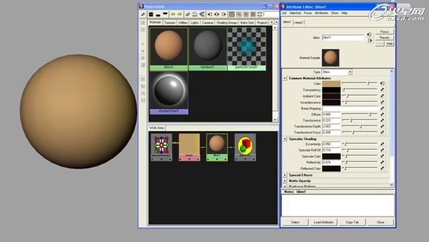Click the map button for Translucence Depth
Screen dimensions: 429x242
pyautogui.click(x=382, y=126)
